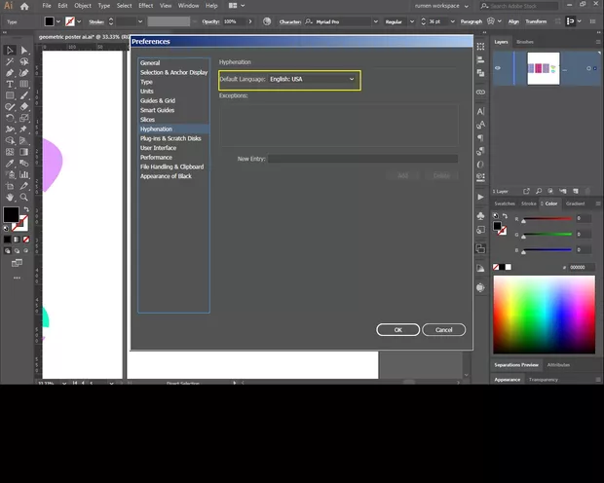The width and height of the screenshot is (604, 483).
Task: Open the Links panel icon
Action: [480, 91]
